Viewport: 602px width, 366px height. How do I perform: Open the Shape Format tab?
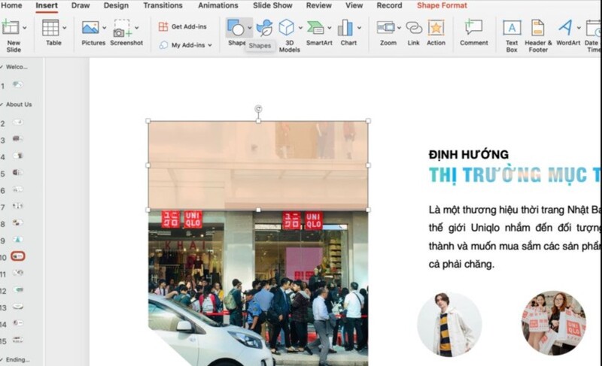pyautogui.click(x=442, y=5)
